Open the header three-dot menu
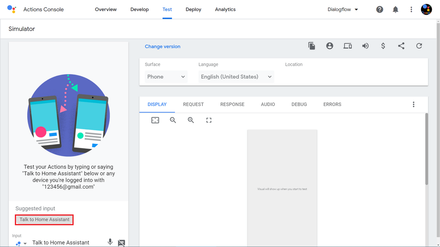Image resolution: width=440 pixels, height=247 pixels. 411,10
